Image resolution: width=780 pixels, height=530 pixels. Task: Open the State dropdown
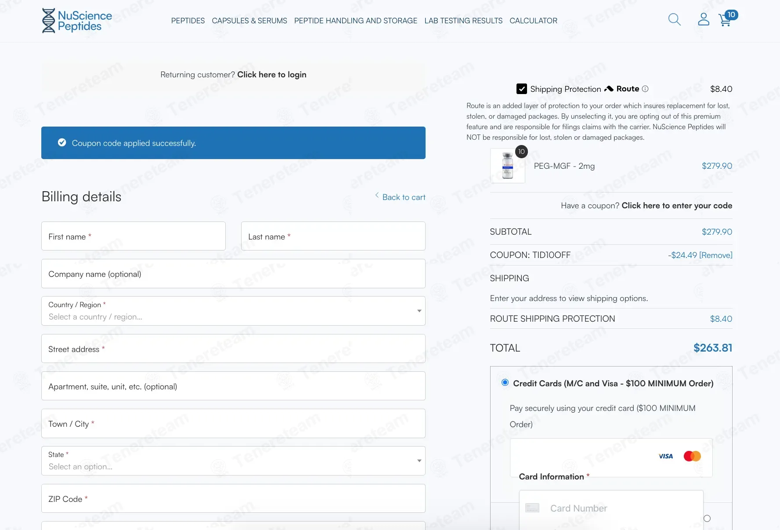pyautogui.click(x=233, y=461)
